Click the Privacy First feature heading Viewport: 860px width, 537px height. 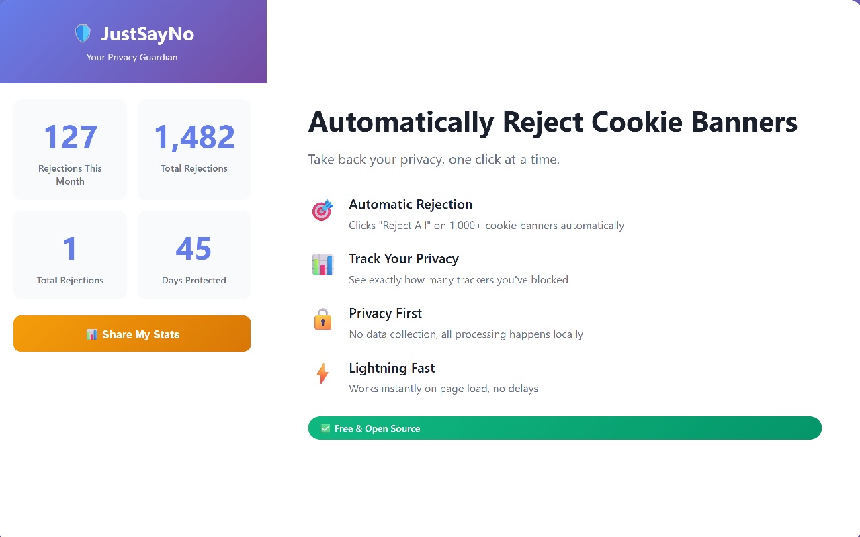click(x=385, y=313)
